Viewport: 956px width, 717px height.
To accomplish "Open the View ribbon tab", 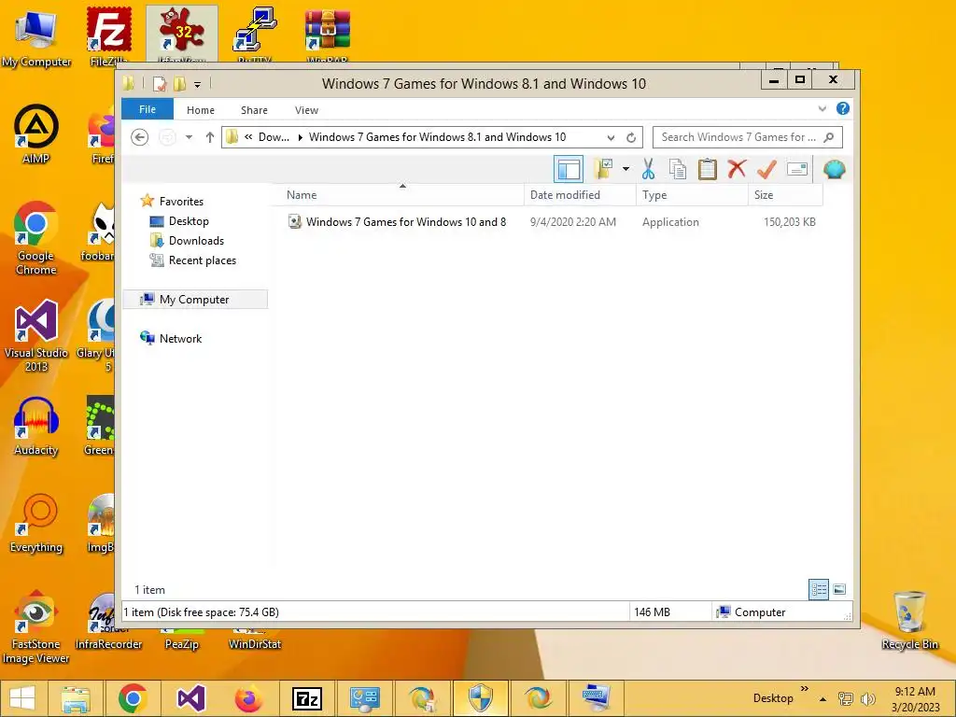I will 306,110.
